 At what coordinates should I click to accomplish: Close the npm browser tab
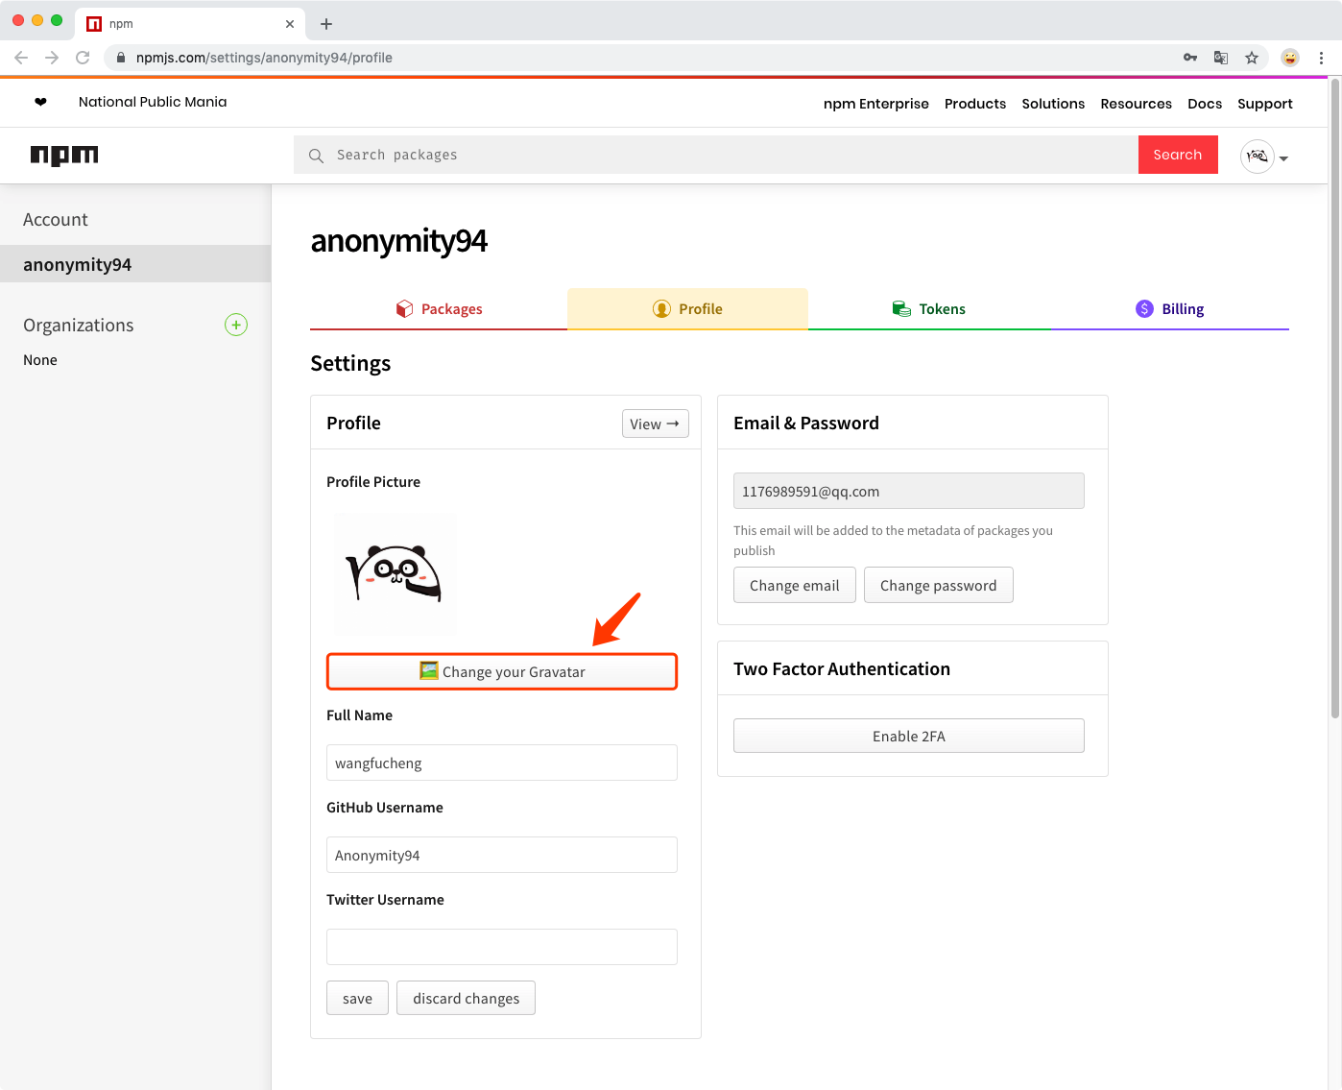290,24
